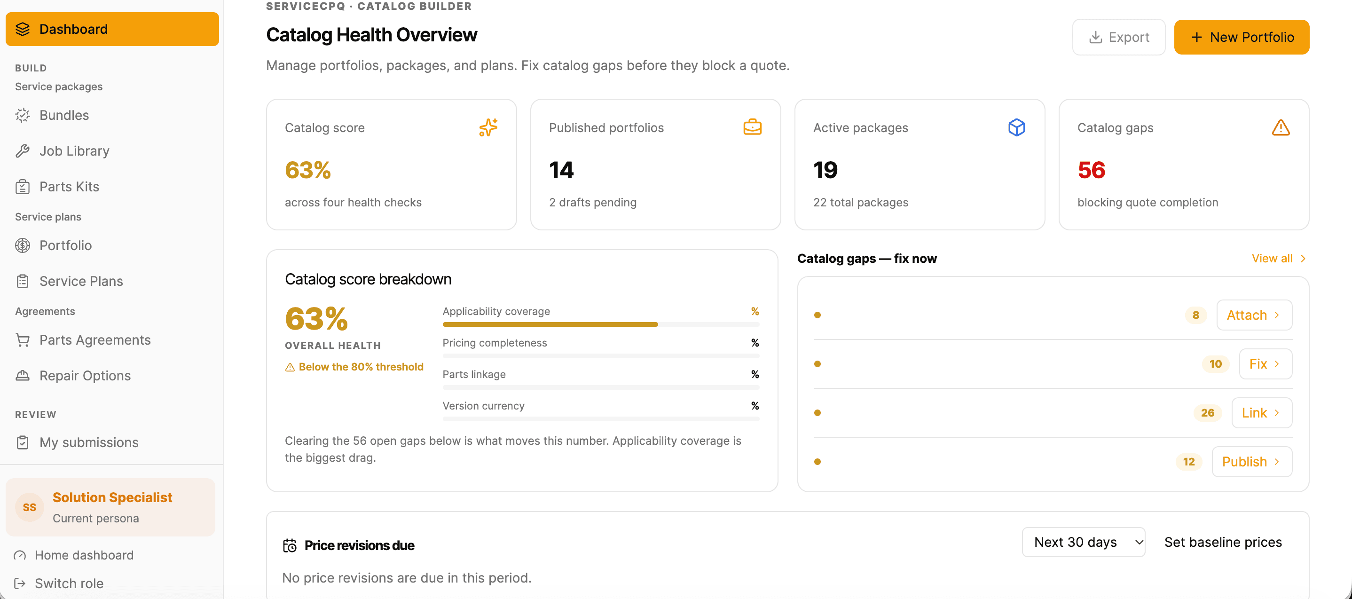Click the Portfolio dollar-circle icon
The height and width of the screenshot is (599, 1352).
coord(23,246)
